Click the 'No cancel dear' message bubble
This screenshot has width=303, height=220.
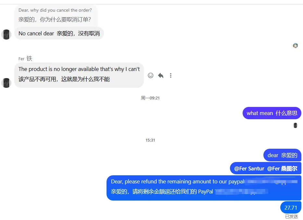pyautogui.click(x=59, y=33)
